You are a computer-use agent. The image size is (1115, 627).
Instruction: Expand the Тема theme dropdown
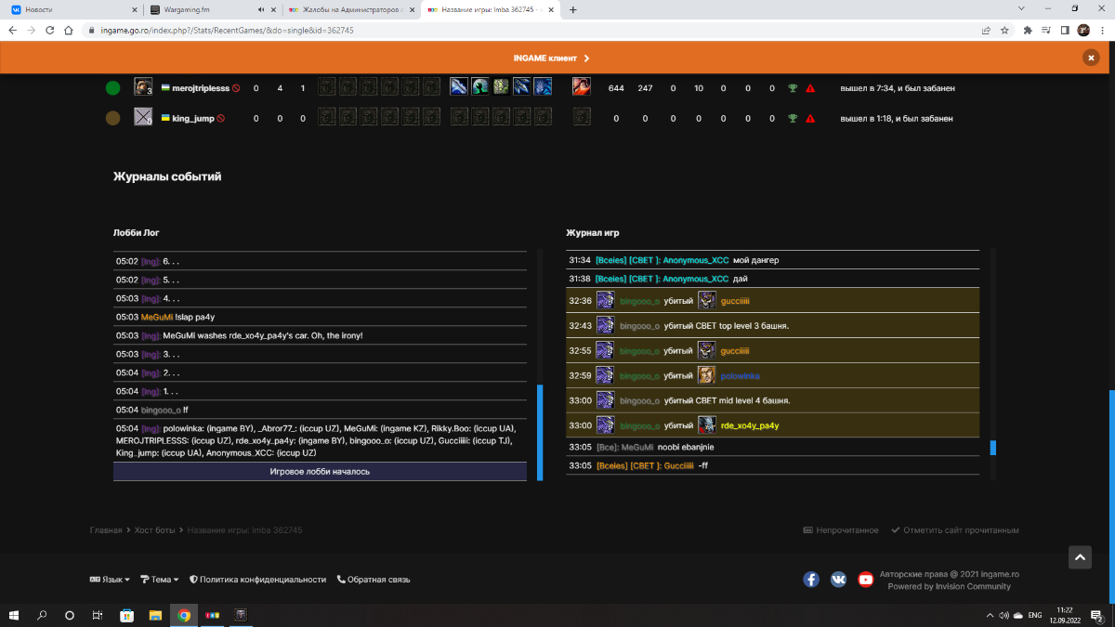(160, 580)
